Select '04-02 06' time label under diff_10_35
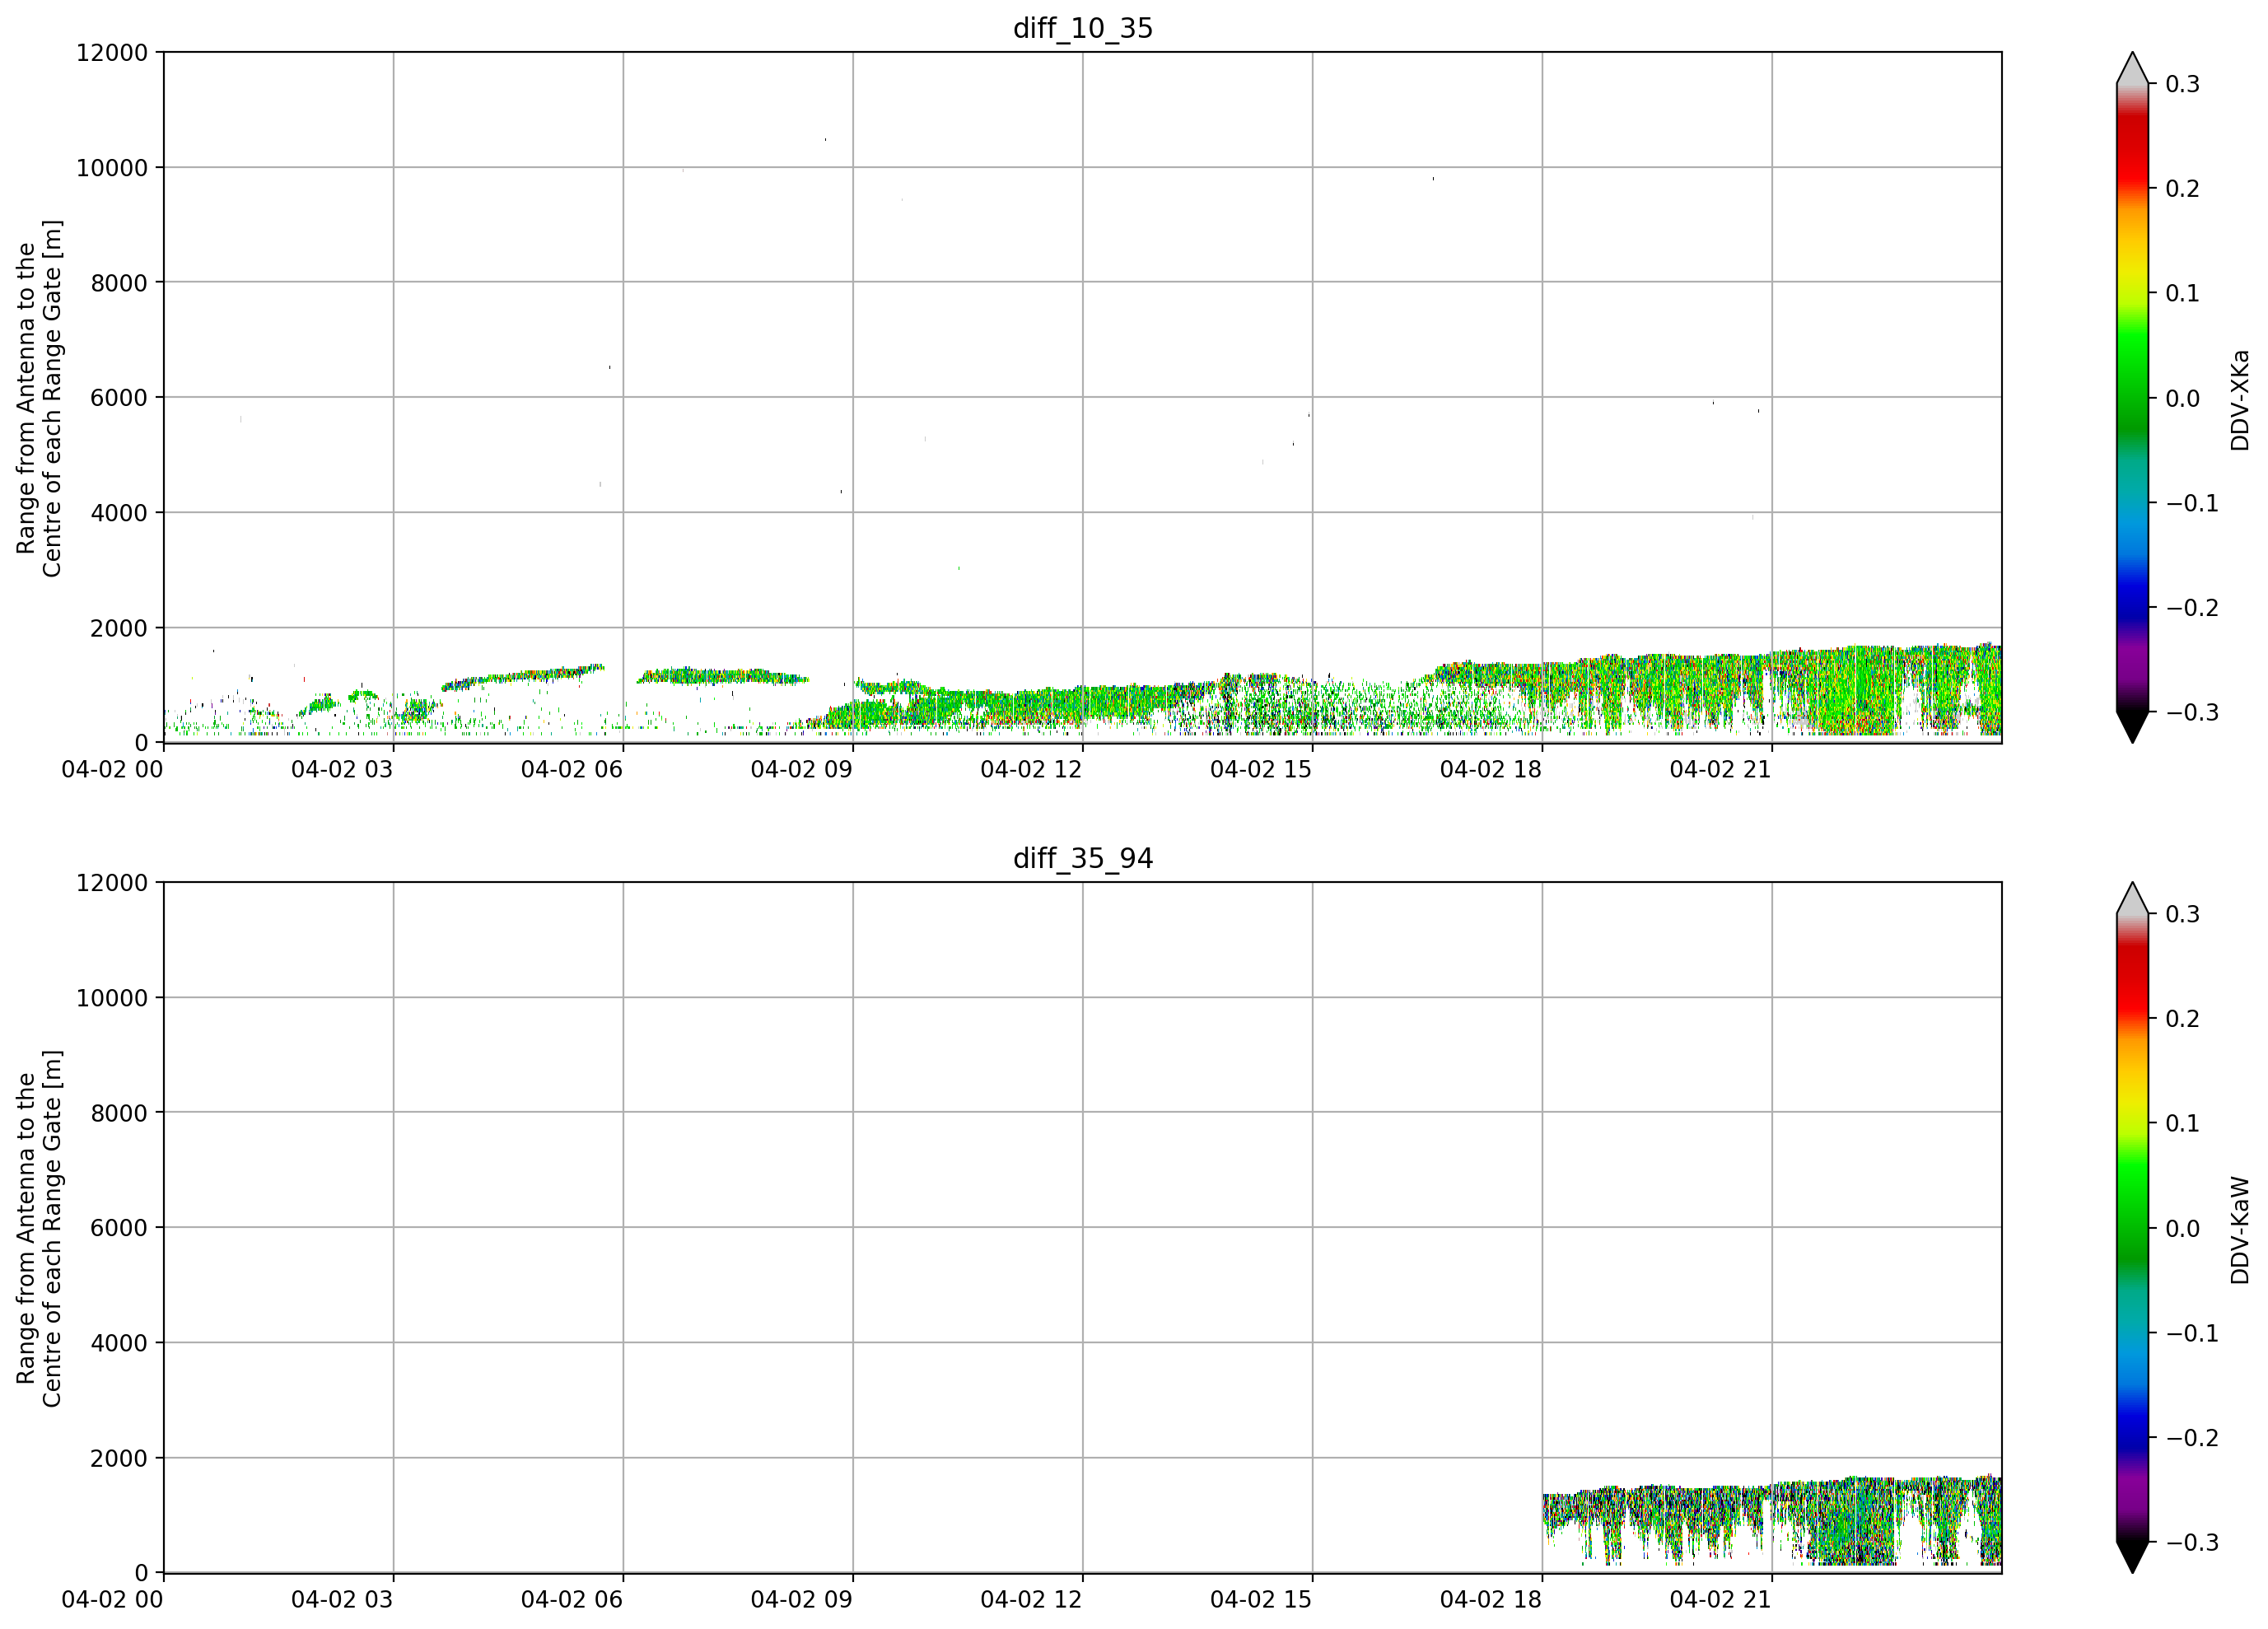Viewport: 2268px width, 1629px height. coord(572,769)
